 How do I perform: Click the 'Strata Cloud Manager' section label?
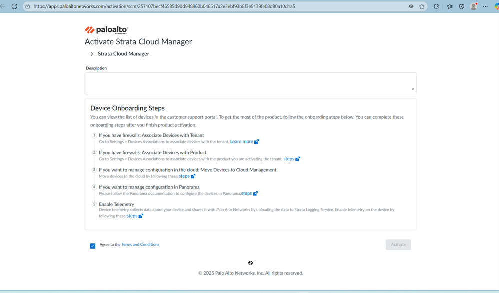[x=123, y=54]
